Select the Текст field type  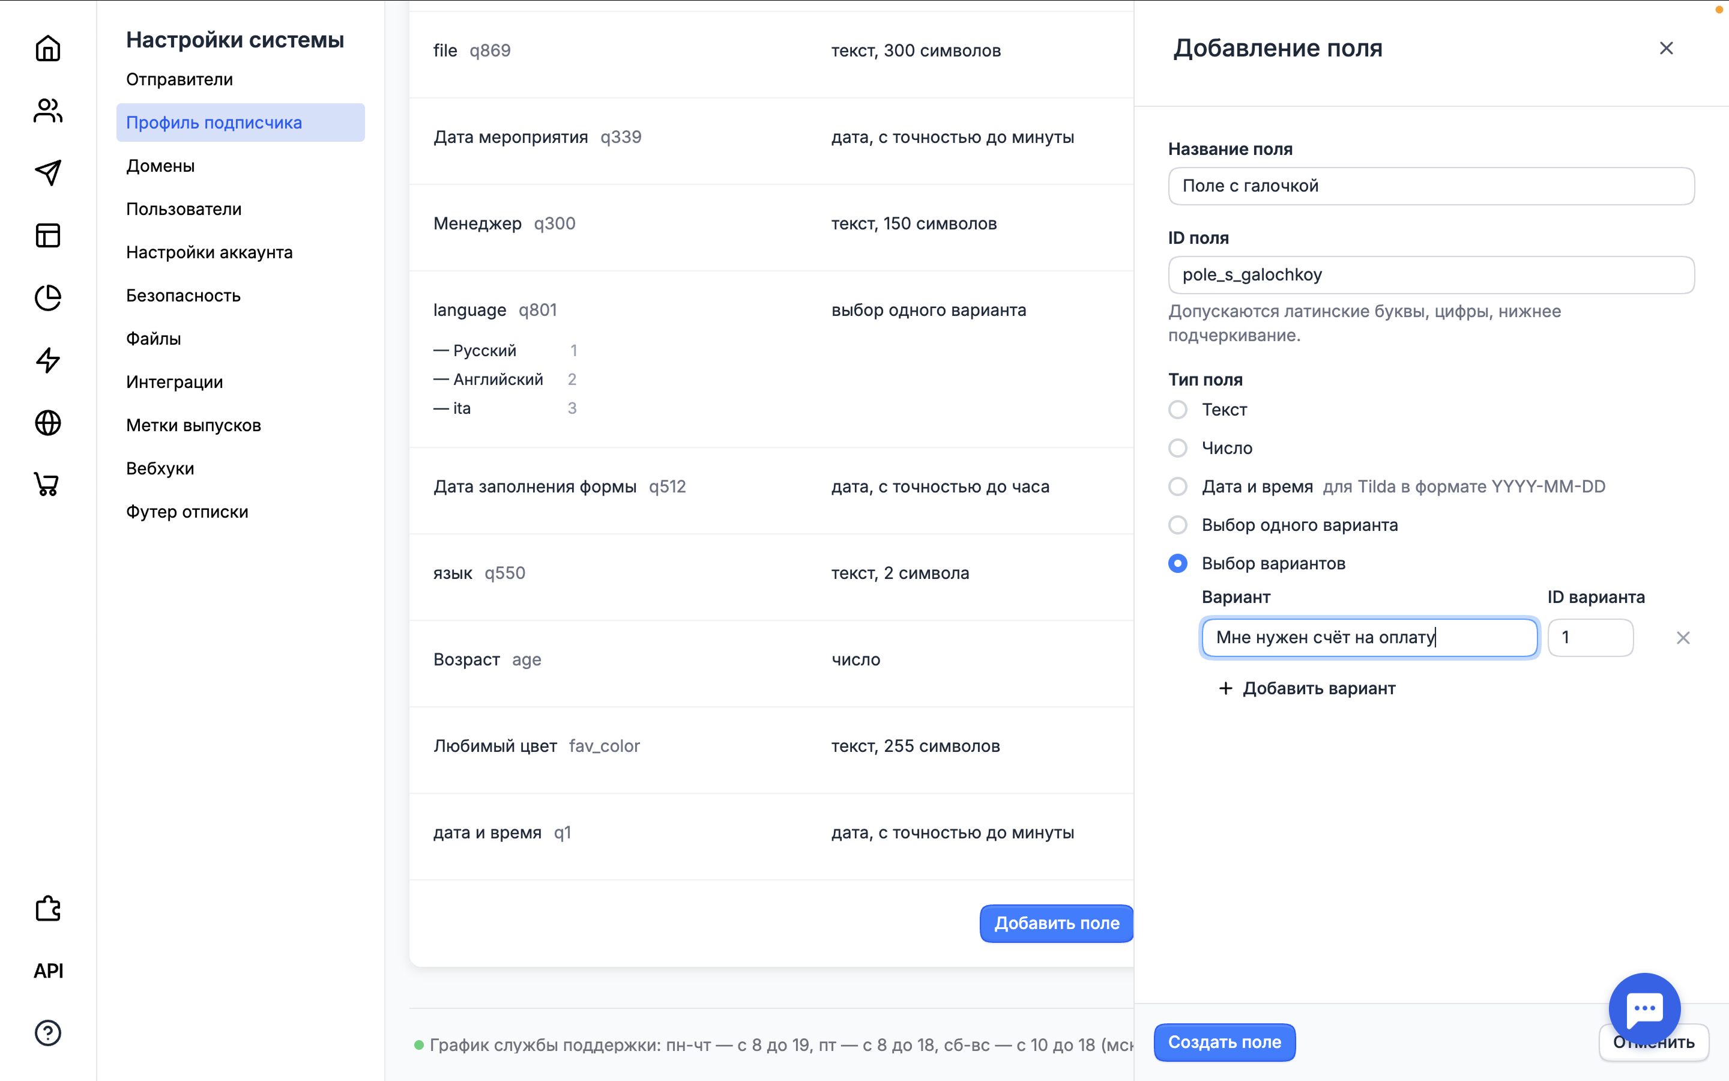pos(1178,410)
